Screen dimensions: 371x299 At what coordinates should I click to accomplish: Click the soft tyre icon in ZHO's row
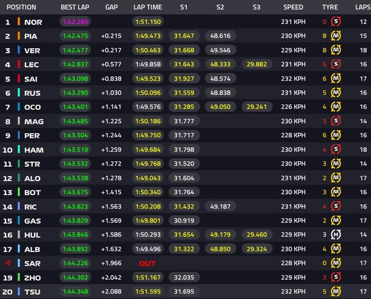(336, 277)
